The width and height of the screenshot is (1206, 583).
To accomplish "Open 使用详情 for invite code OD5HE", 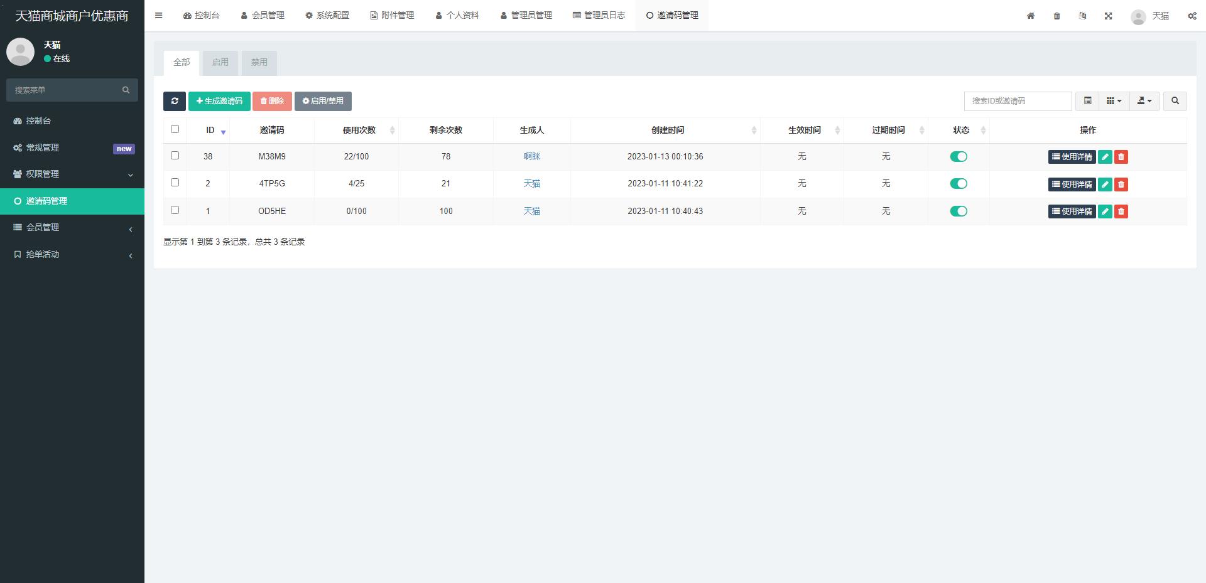I will tap(1072, 211).
